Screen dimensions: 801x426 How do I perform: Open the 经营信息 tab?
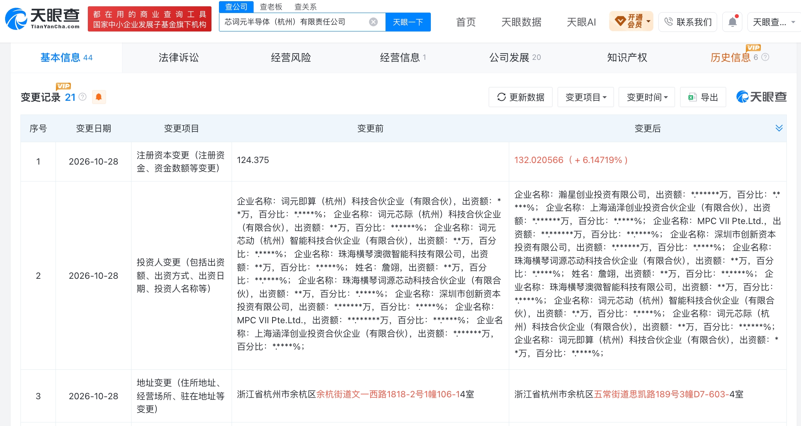click(403, 58)
